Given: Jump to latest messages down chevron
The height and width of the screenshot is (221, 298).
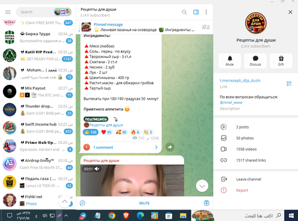Looking at the screenshot, I should click(x=202, y=186).
